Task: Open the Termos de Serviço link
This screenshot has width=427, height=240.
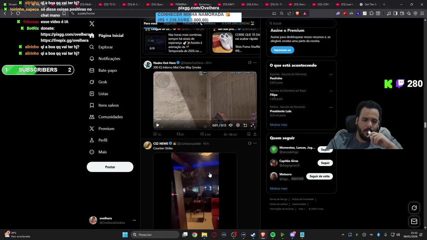Action: pos(278,199)
